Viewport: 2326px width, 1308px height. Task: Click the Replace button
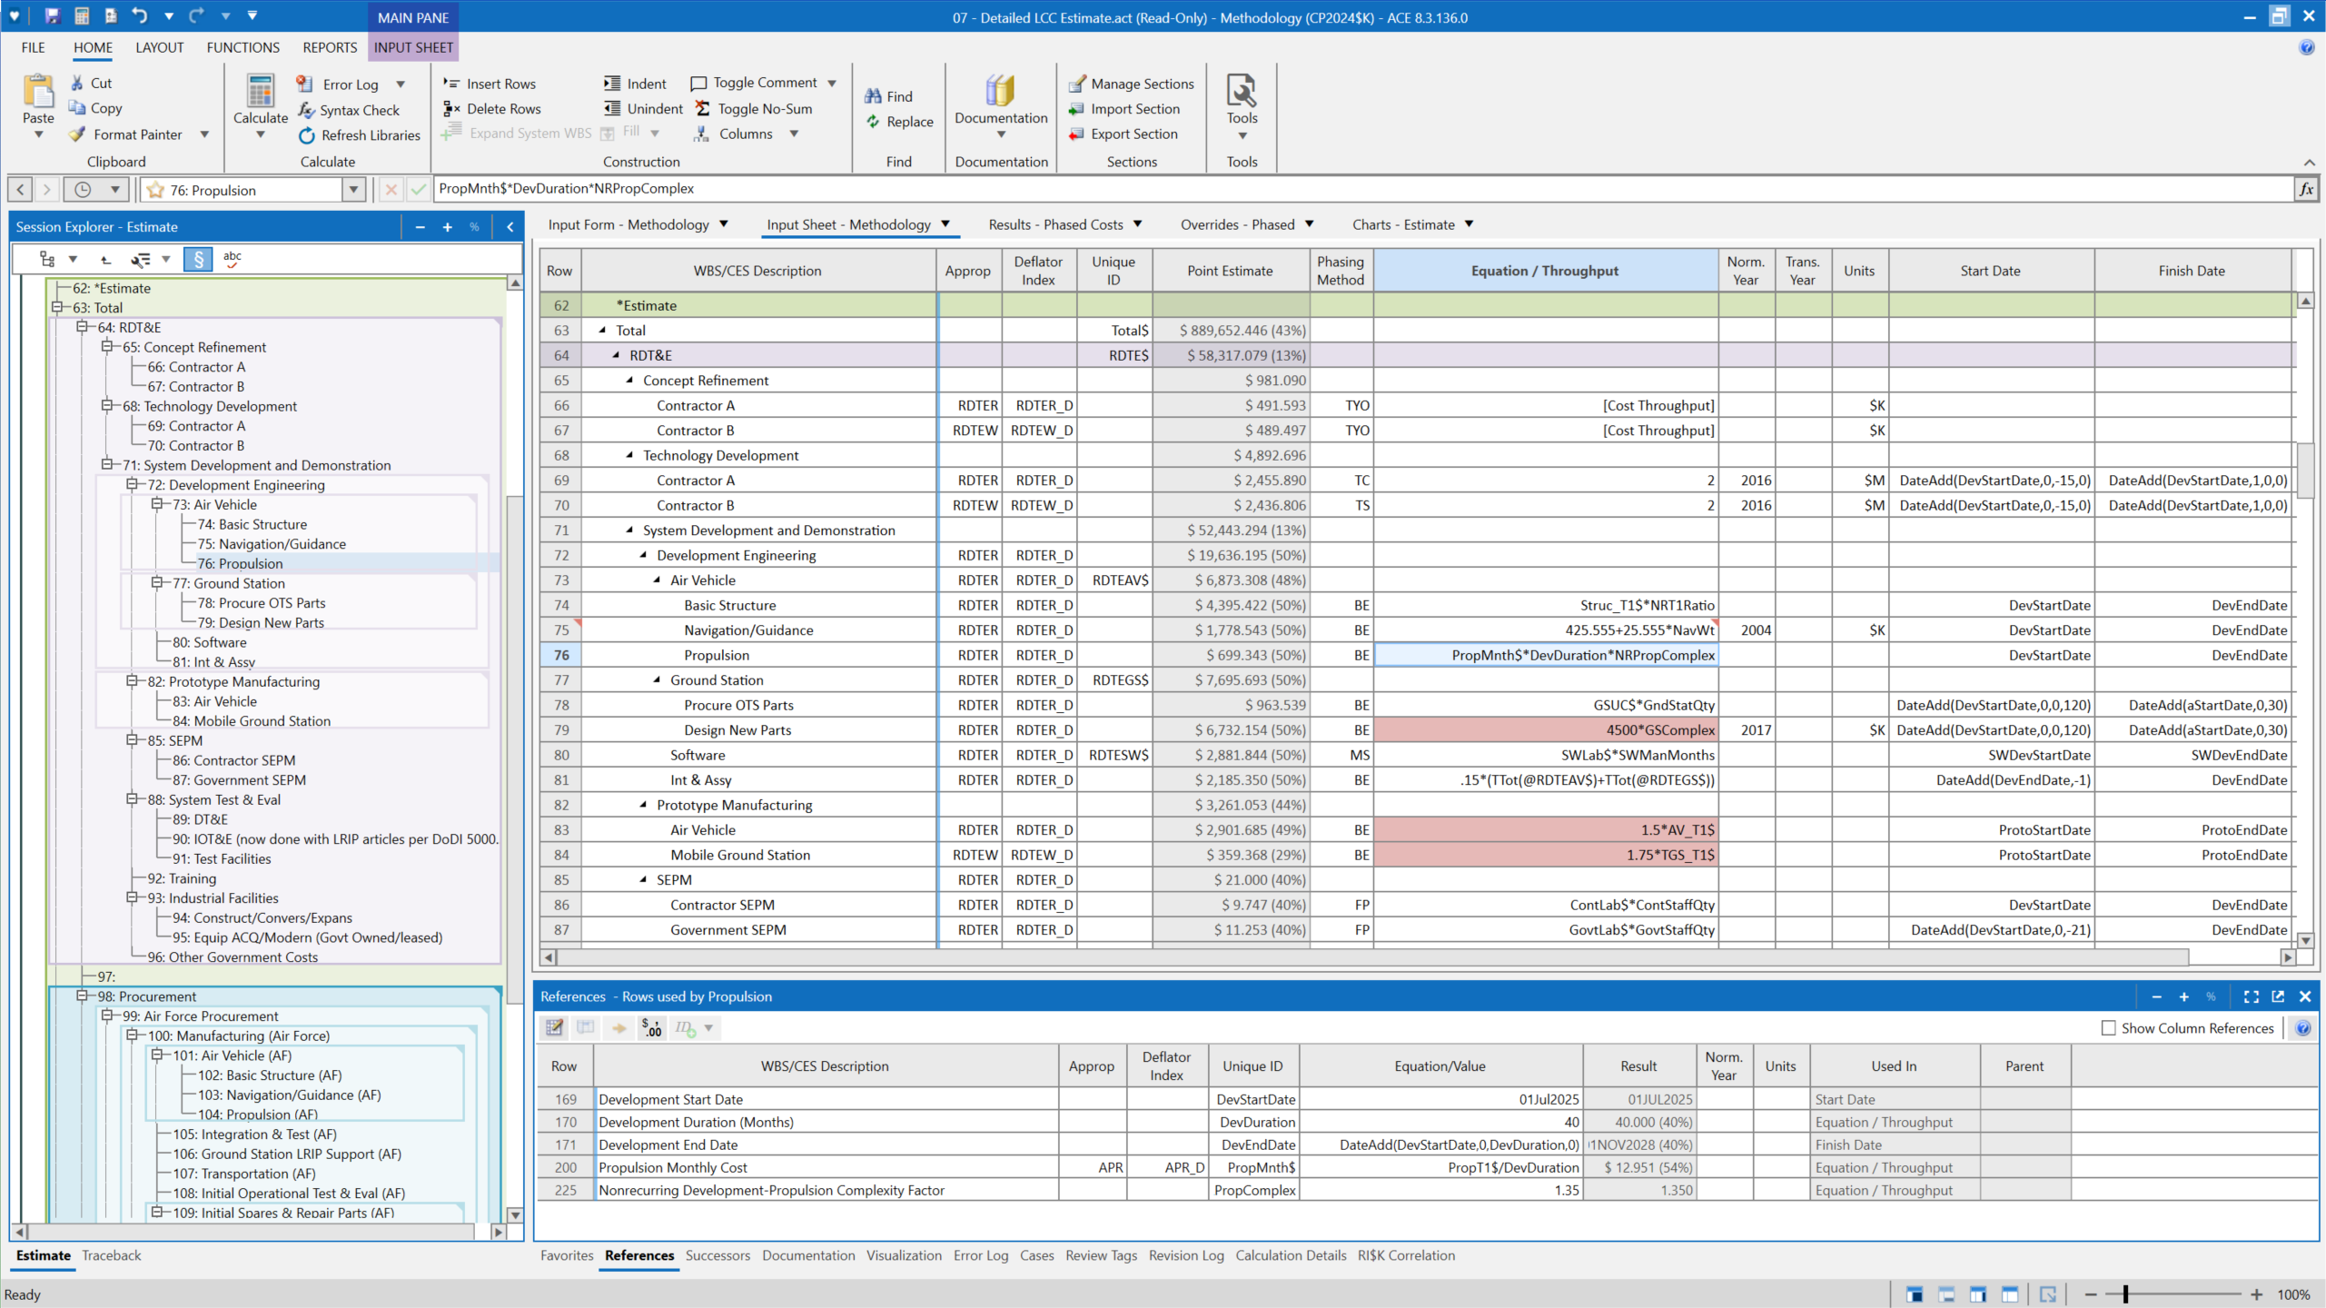click(x=899, y=121)
